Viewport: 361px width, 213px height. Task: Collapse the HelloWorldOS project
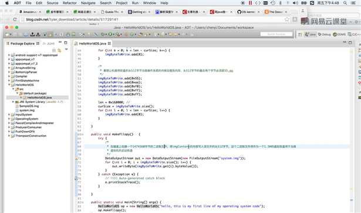point(9,85)
